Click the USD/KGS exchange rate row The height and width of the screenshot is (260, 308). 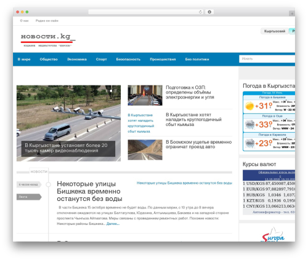[x=269, y=183]
